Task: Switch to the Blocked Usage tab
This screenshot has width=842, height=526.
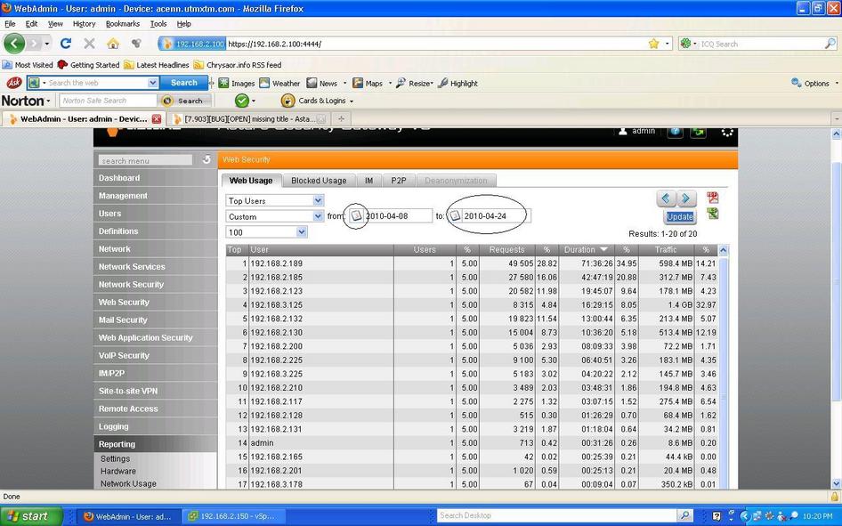Action: (x=319, y=181)
